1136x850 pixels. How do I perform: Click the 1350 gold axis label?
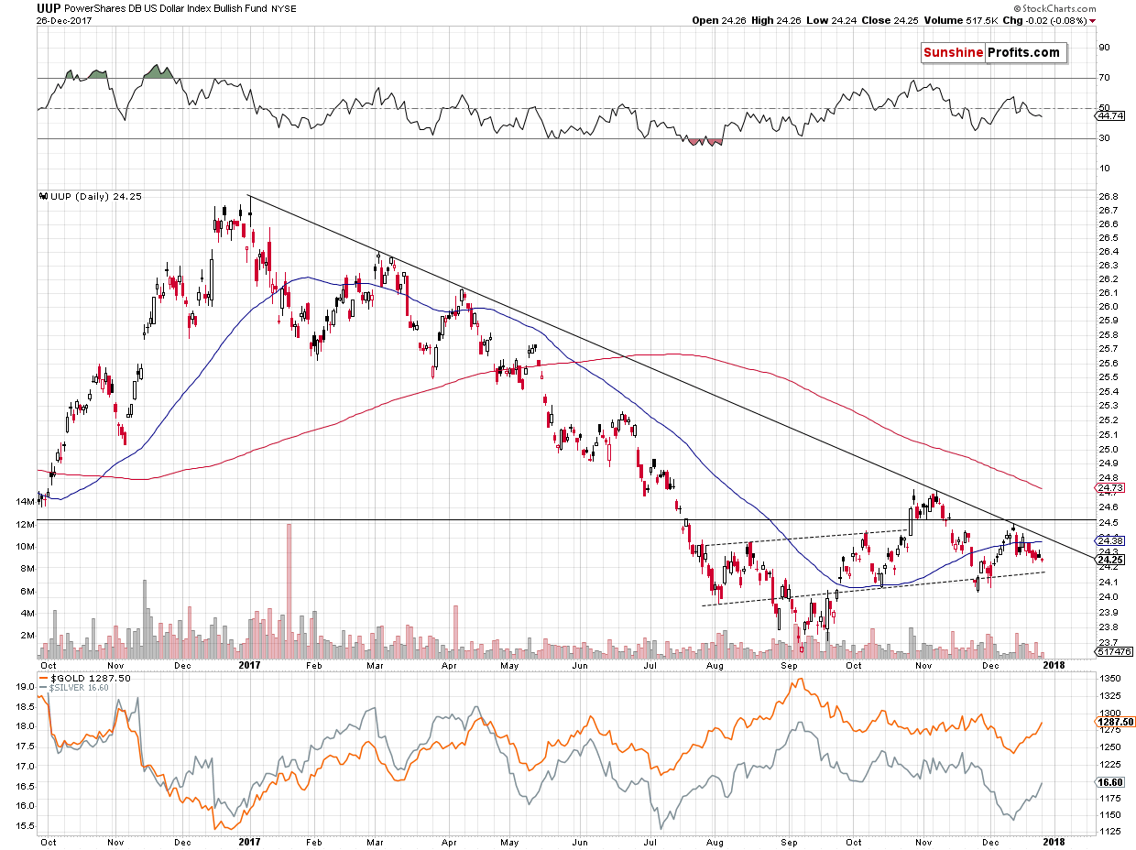[x=1109, y=679]
